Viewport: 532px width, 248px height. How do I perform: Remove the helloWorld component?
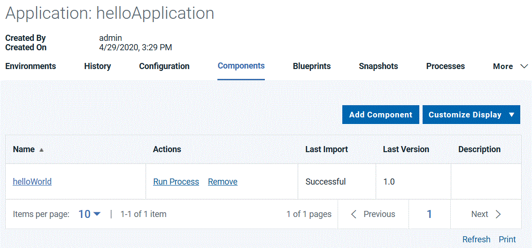point(223,182)
